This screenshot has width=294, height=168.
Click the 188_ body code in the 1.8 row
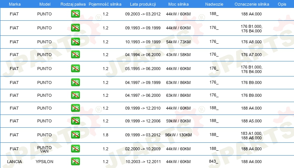tap(214, 134)
